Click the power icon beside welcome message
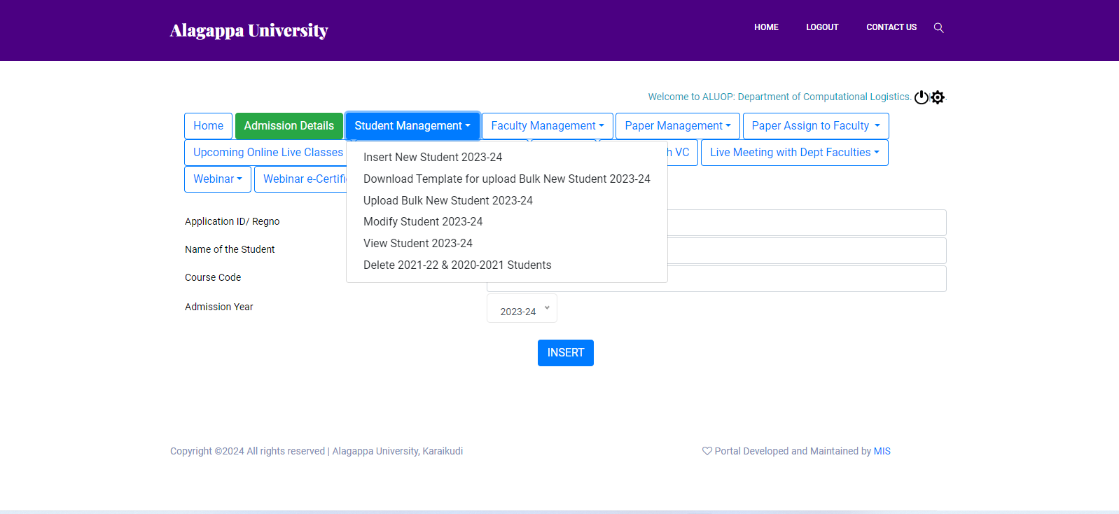 tap(922, 97)
